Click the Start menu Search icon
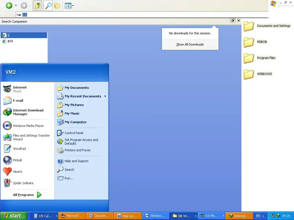This screenshot has width=294, height=220. [60, 170]
